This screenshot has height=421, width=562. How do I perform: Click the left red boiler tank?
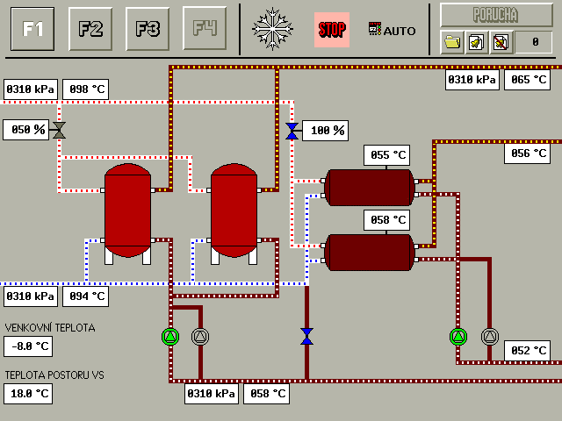127,210
